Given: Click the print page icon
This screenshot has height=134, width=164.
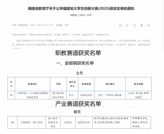Looking at the screenshot, I should (142, 25).
